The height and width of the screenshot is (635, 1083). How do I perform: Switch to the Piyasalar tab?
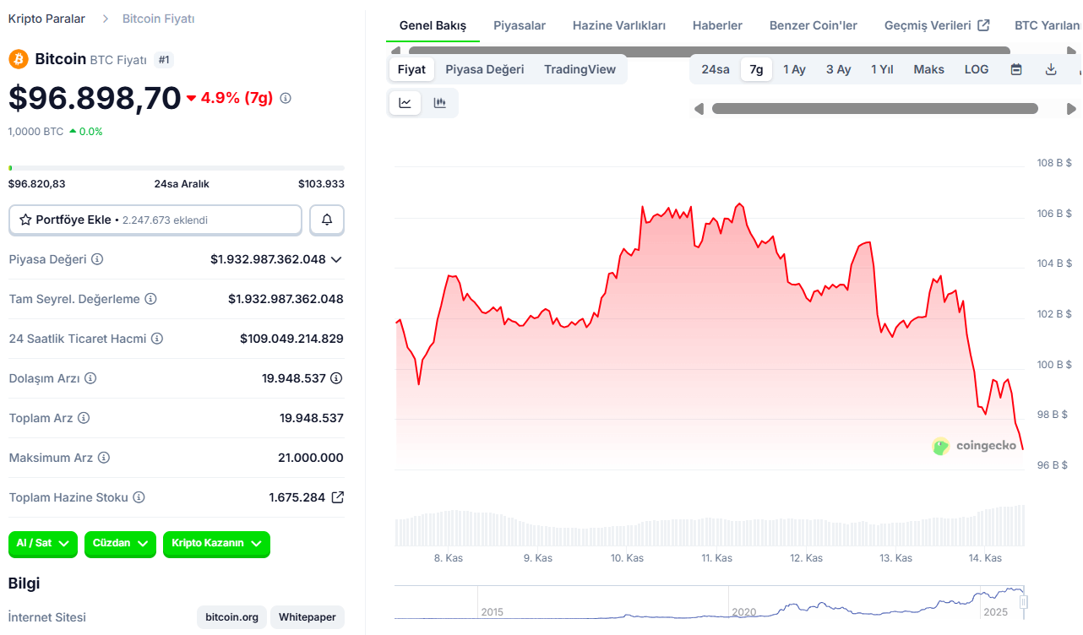(x=519, y=25)
